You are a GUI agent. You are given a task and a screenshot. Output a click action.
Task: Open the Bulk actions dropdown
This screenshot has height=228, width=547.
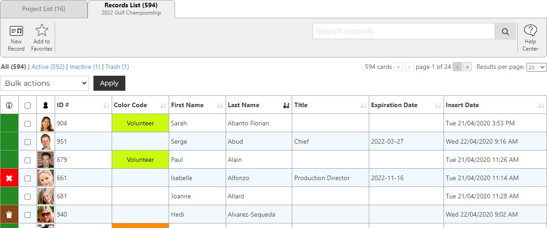[45, 83]
